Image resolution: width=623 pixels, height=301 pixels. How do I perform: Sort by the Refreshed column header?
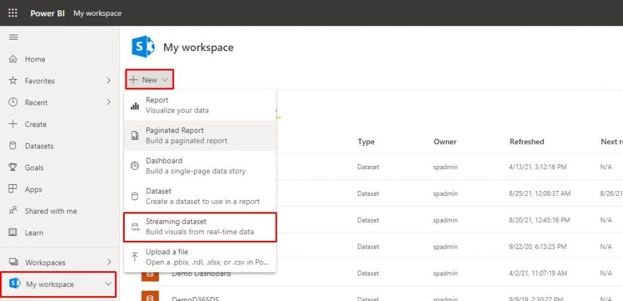click(527, 142)
